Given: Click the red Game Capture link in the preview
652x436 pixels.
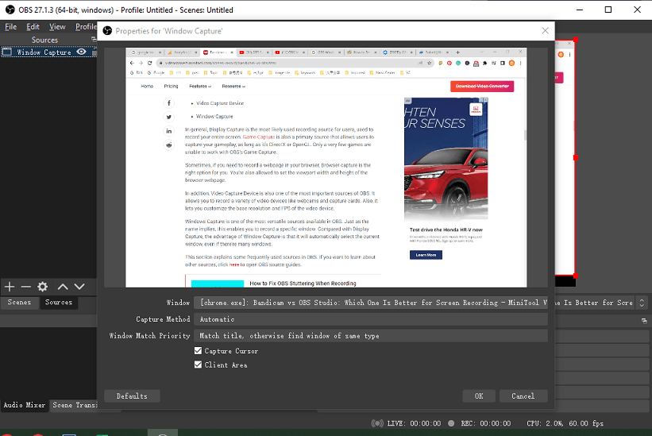Looking at the screenshot, I should (259, 137).
